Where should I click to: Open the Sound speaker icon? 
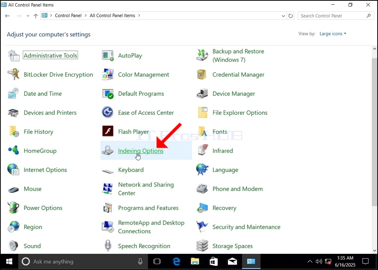[14, 246]
